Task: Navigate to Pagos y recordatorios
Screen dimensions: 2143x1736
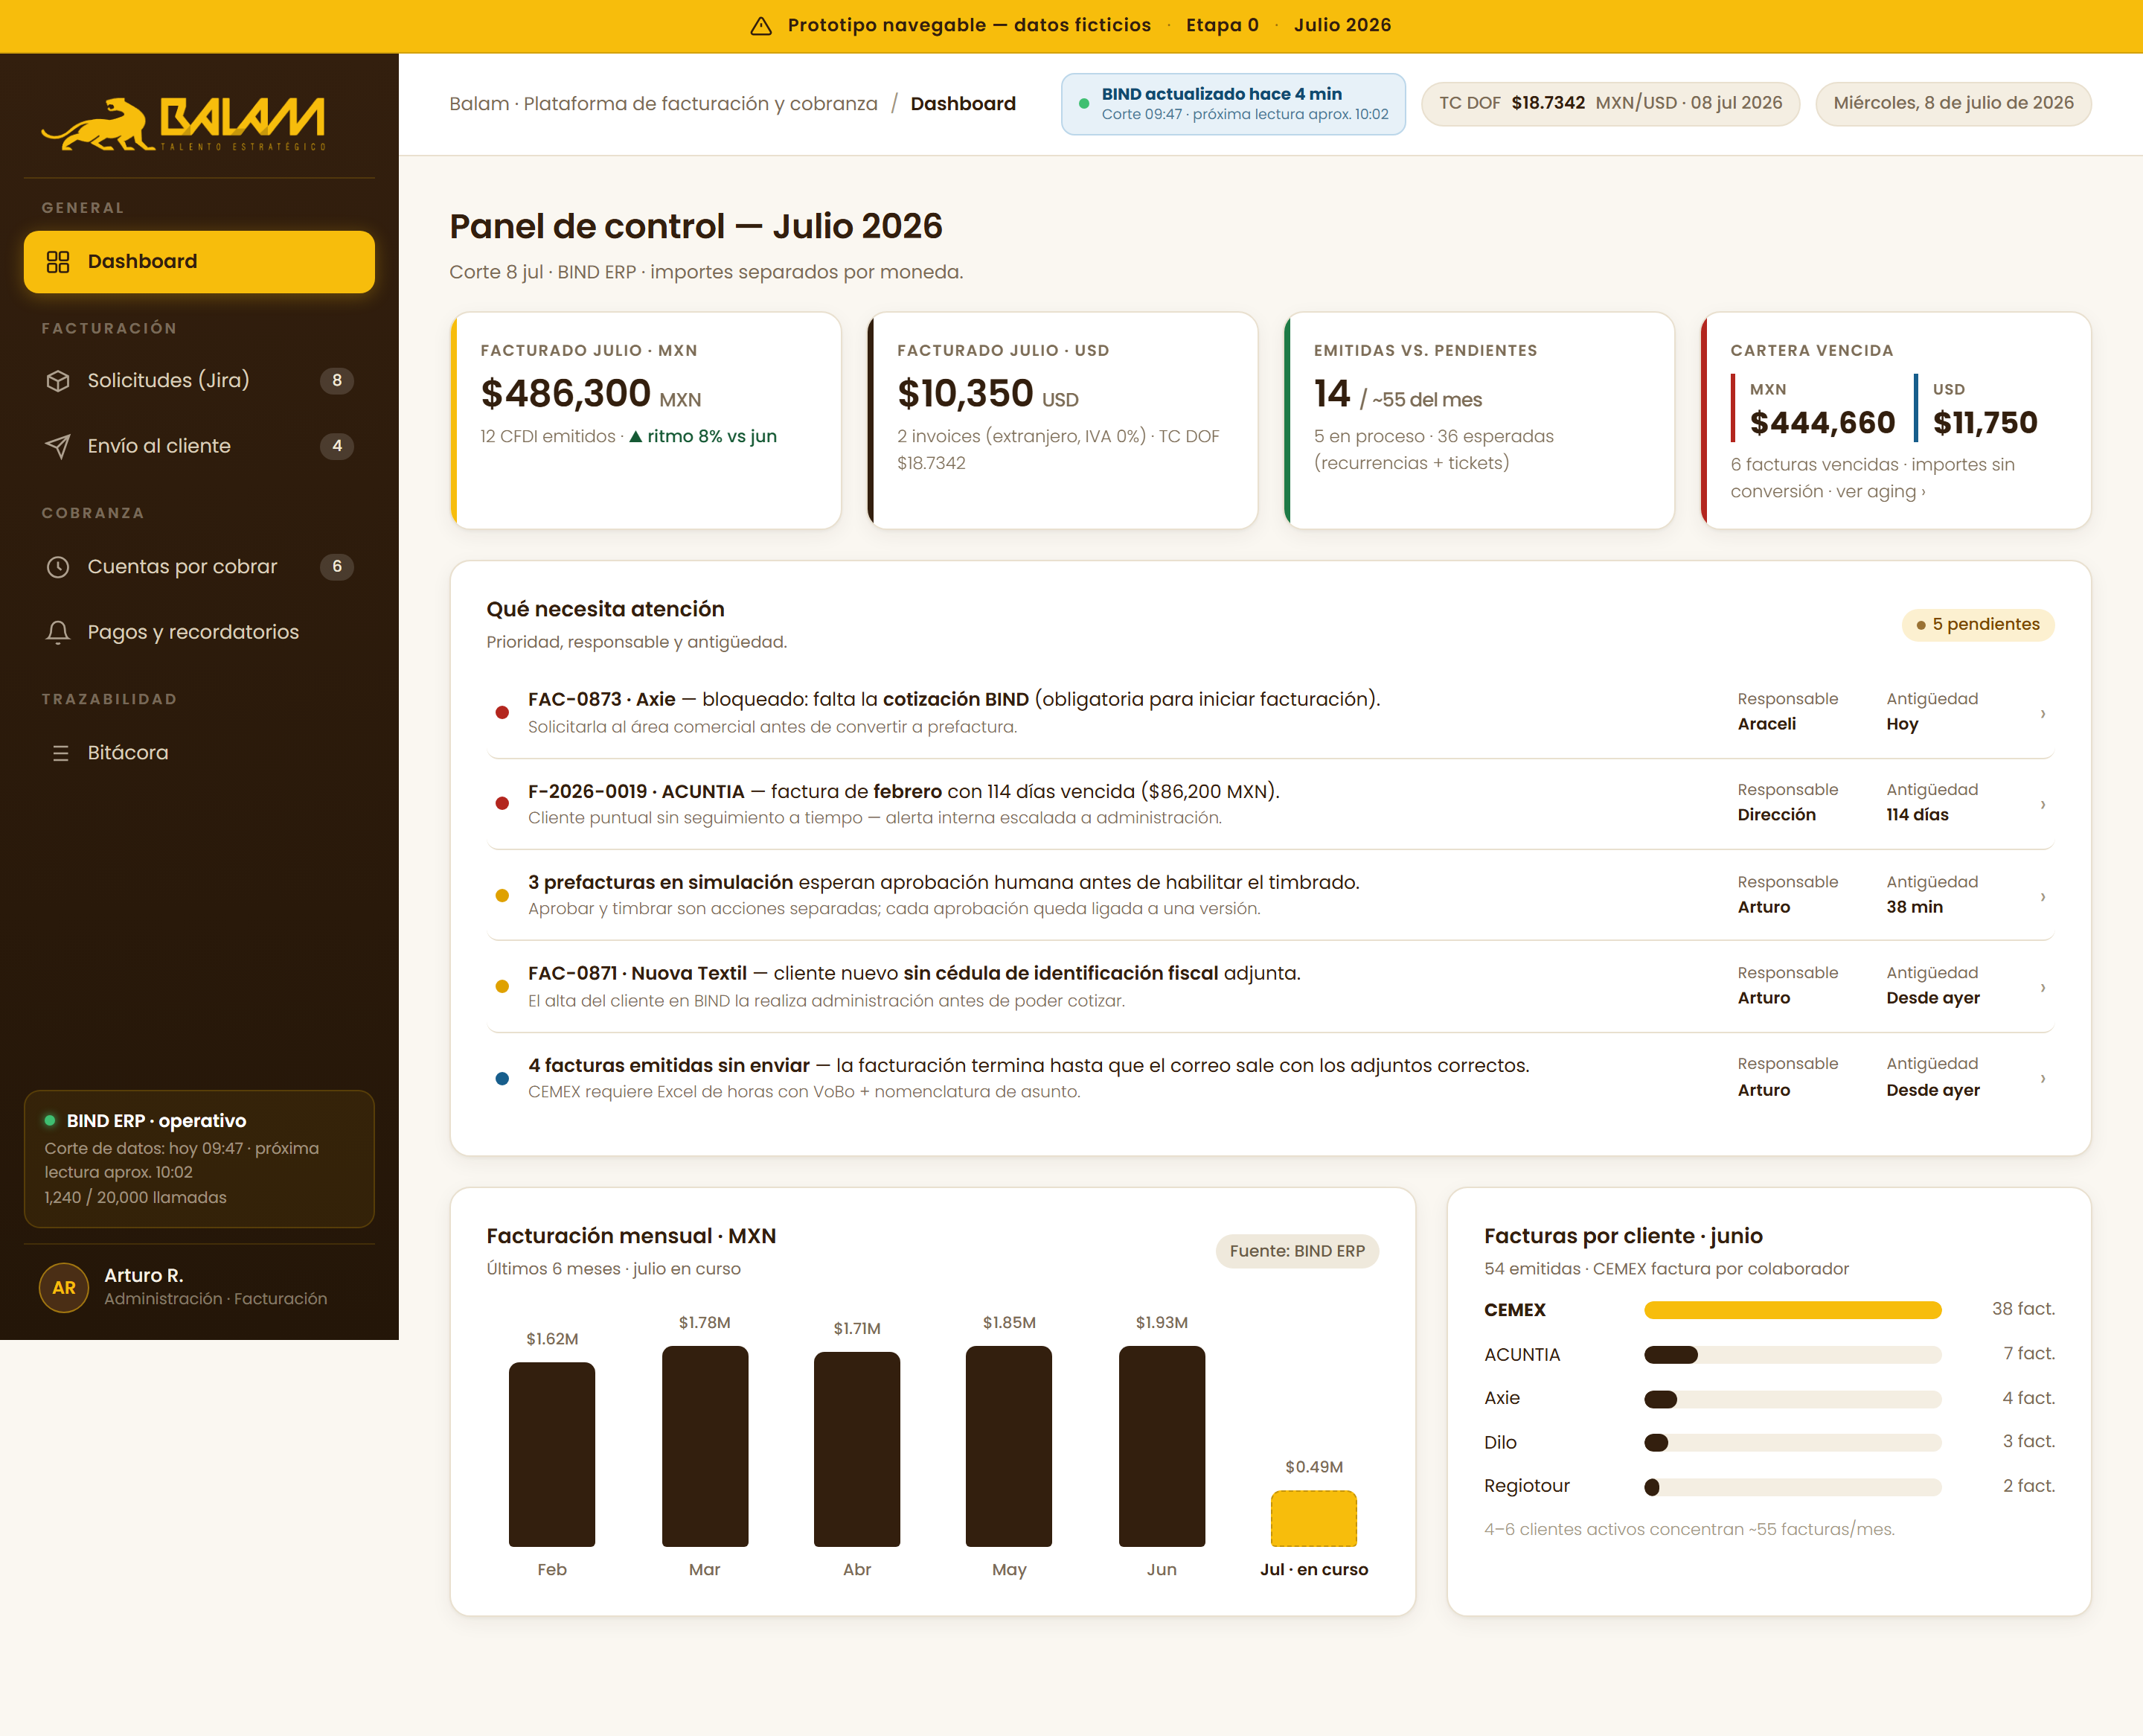Action: [x=199, y=632]
